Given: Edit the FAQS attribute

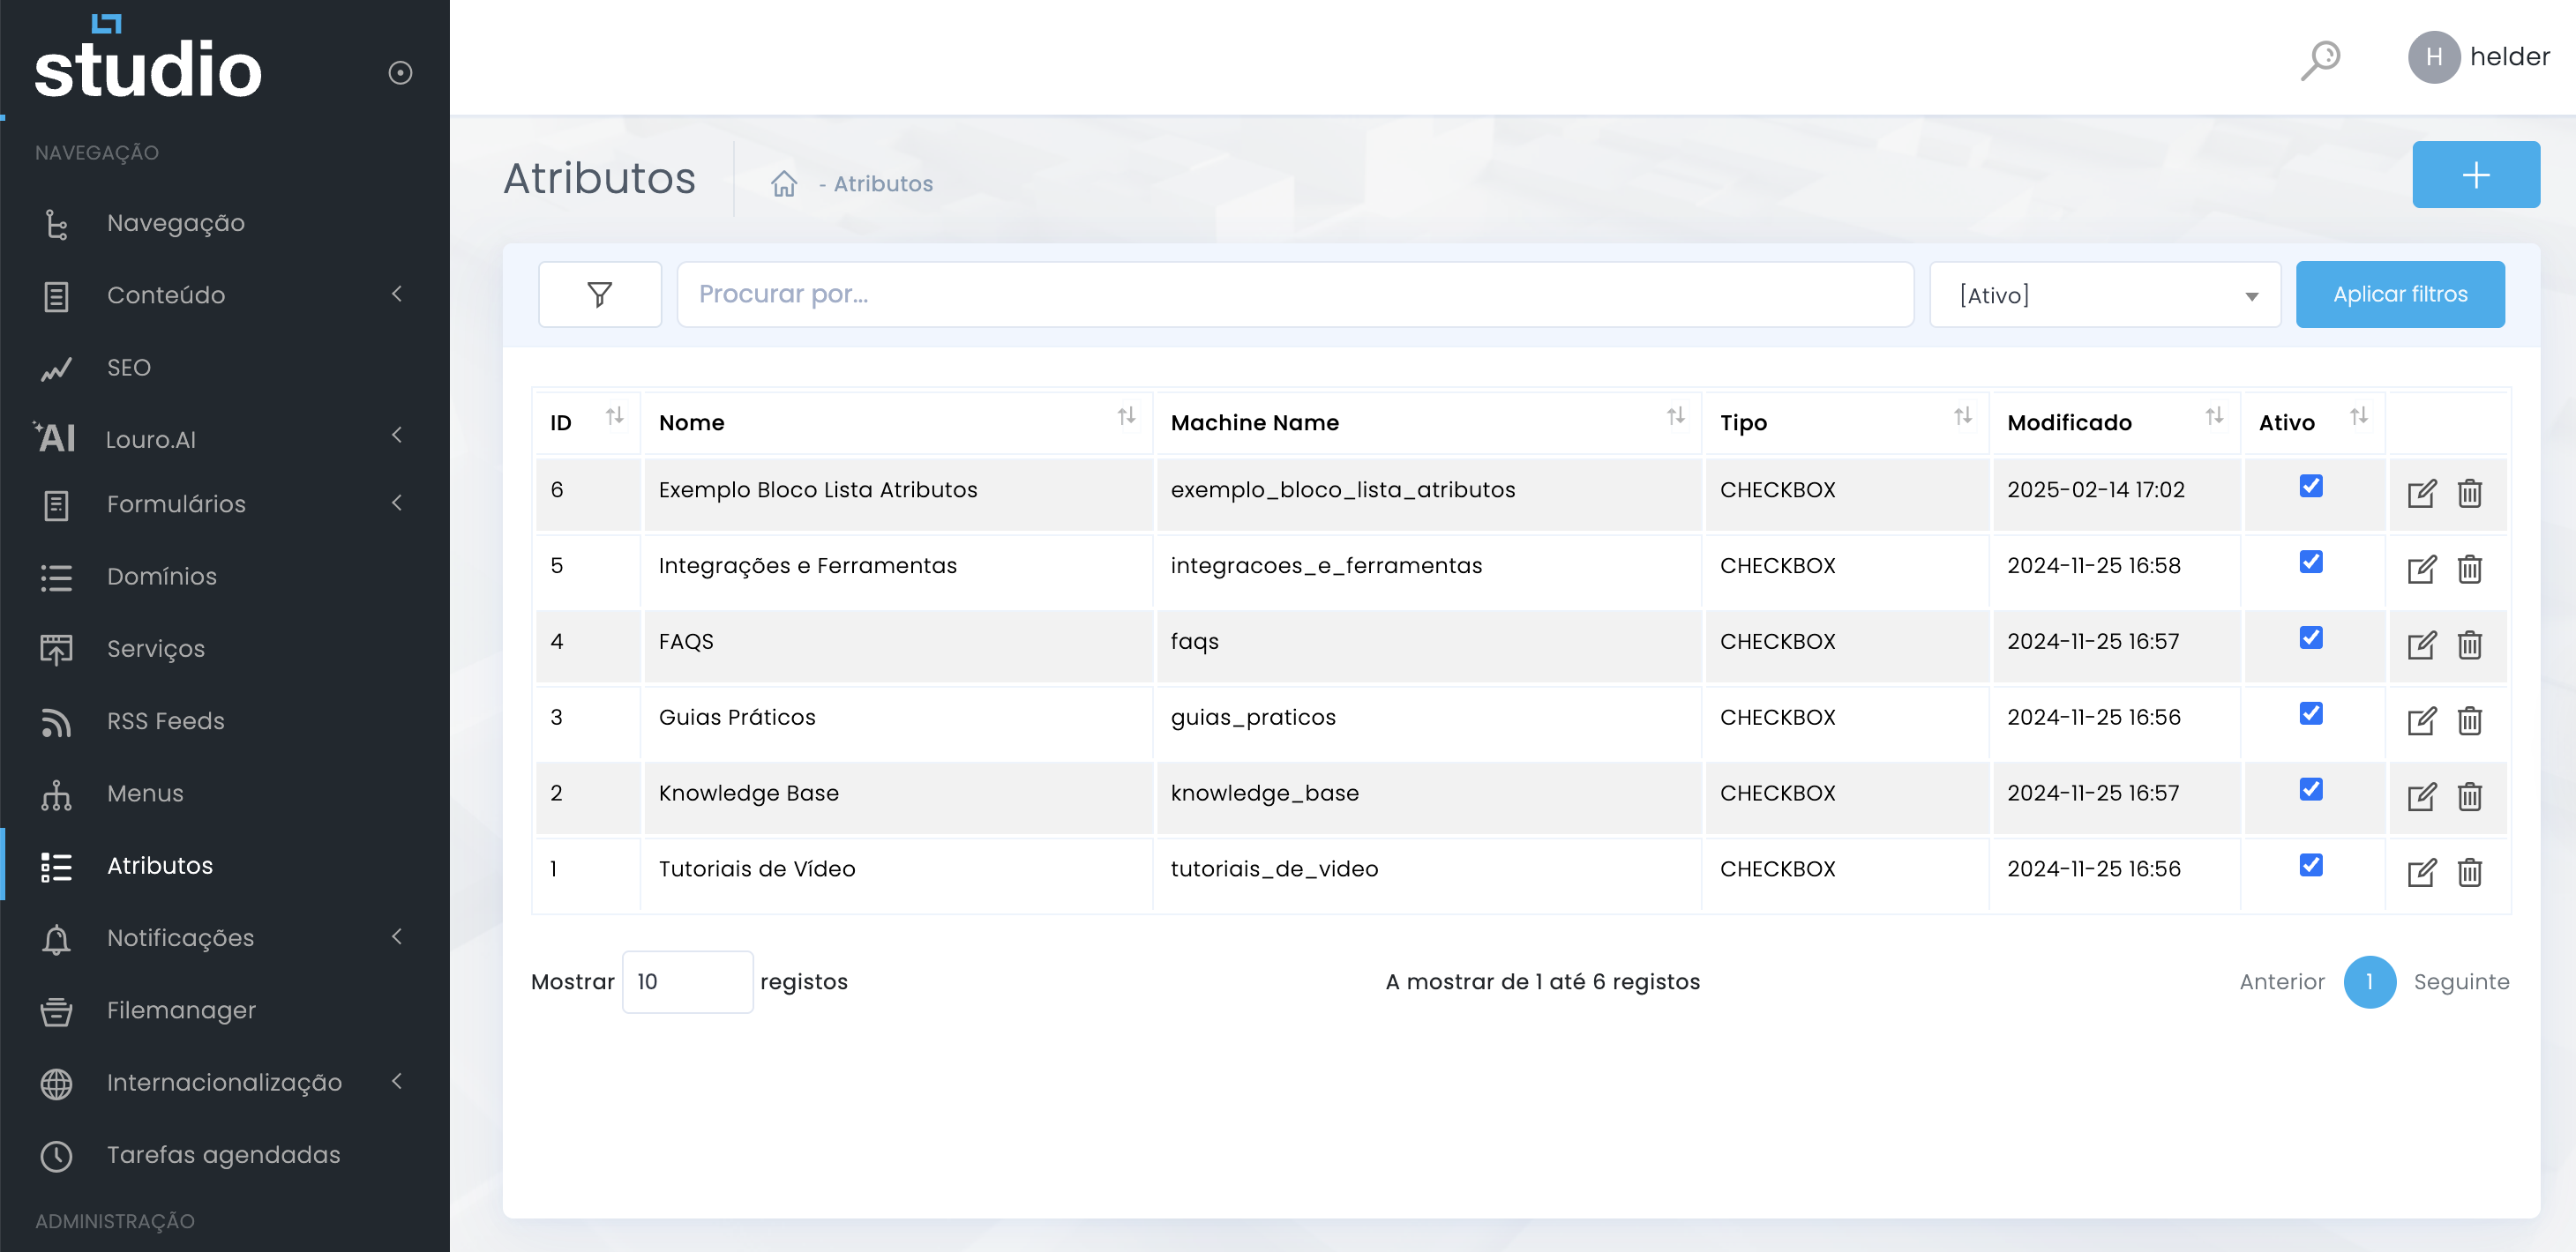Looking at the screenshot, I should pos(2421,645).
